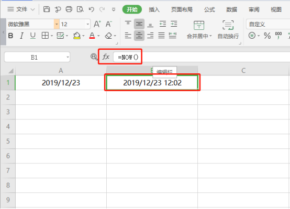Screen dimensions: 290x209
Task: Open font group dialog launcher
Action: [x=117, y=43]
